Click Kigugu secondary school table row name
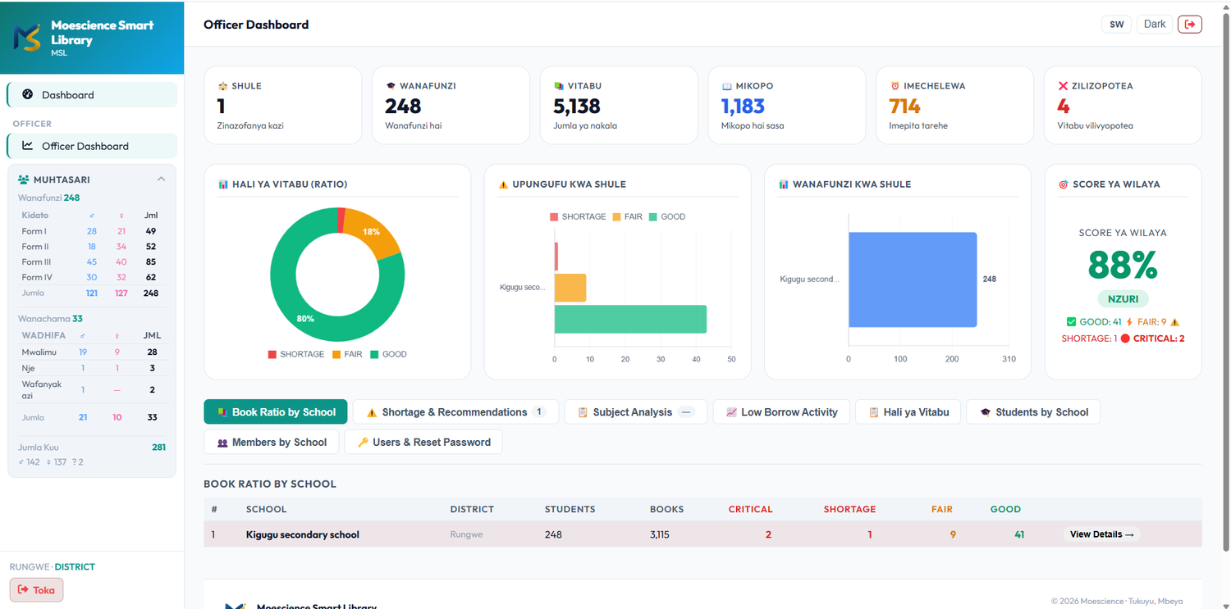This screenshot has height=609, width=1231. tap(303, 534)
